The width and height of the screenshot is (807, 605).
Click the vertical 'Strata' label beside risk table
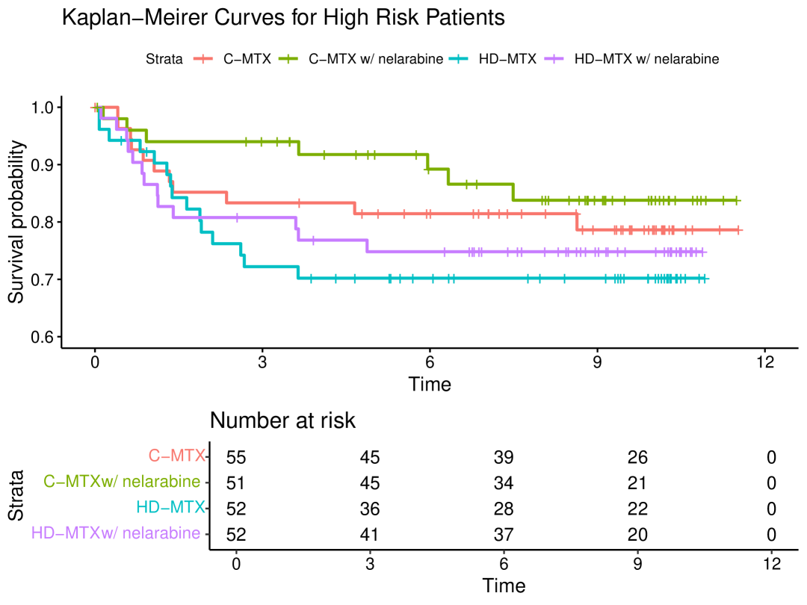[x=16, y=495]
